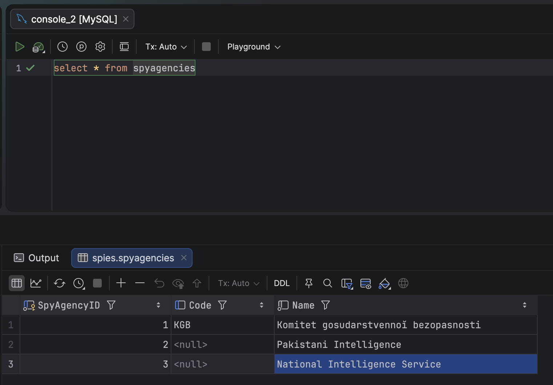Open the Tx: Auto dropdown in the results toolbar
This screenshot has width=553, height=385.
(x=239, y=283)
